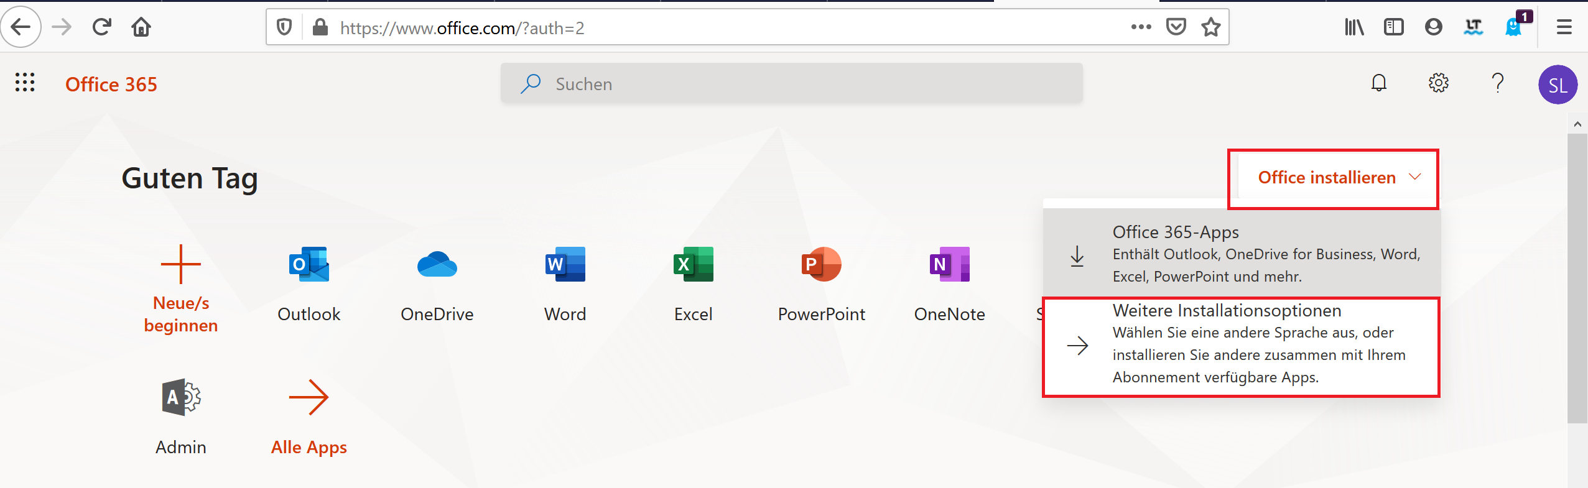The width and height of the screenshot is (1588, 488).
Task: Toggle the browser sidebar icon
Action: tap(1393, 27)
